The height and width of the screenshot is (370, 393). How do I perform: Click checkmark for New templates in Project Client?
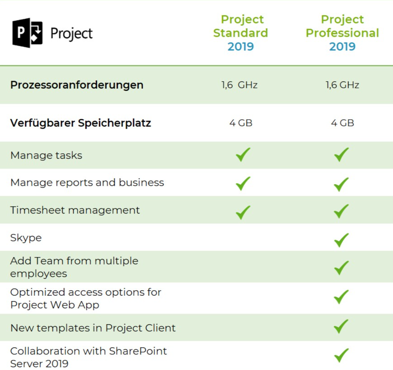click(341, 327)
